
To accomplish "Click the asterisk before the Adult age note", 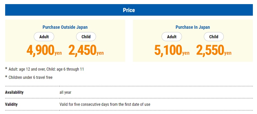I will [x=6, y=69].
